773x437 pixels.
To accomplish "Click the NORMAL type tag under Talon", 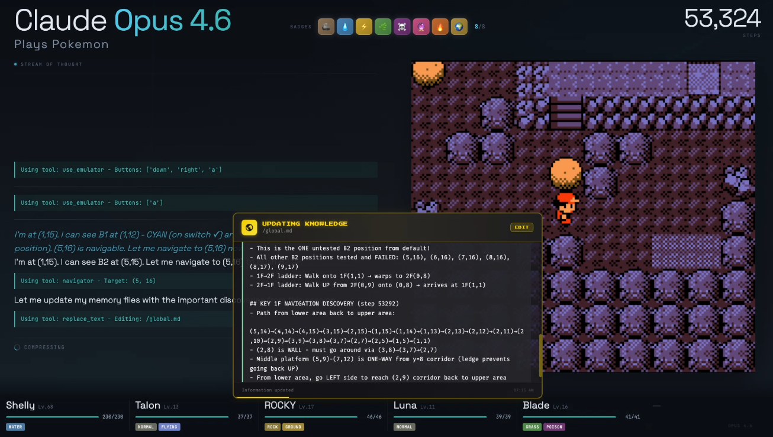I will 146,427.
